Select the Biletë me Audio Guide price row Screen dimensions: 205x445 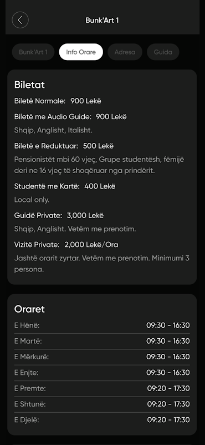(x=70, y=117)
